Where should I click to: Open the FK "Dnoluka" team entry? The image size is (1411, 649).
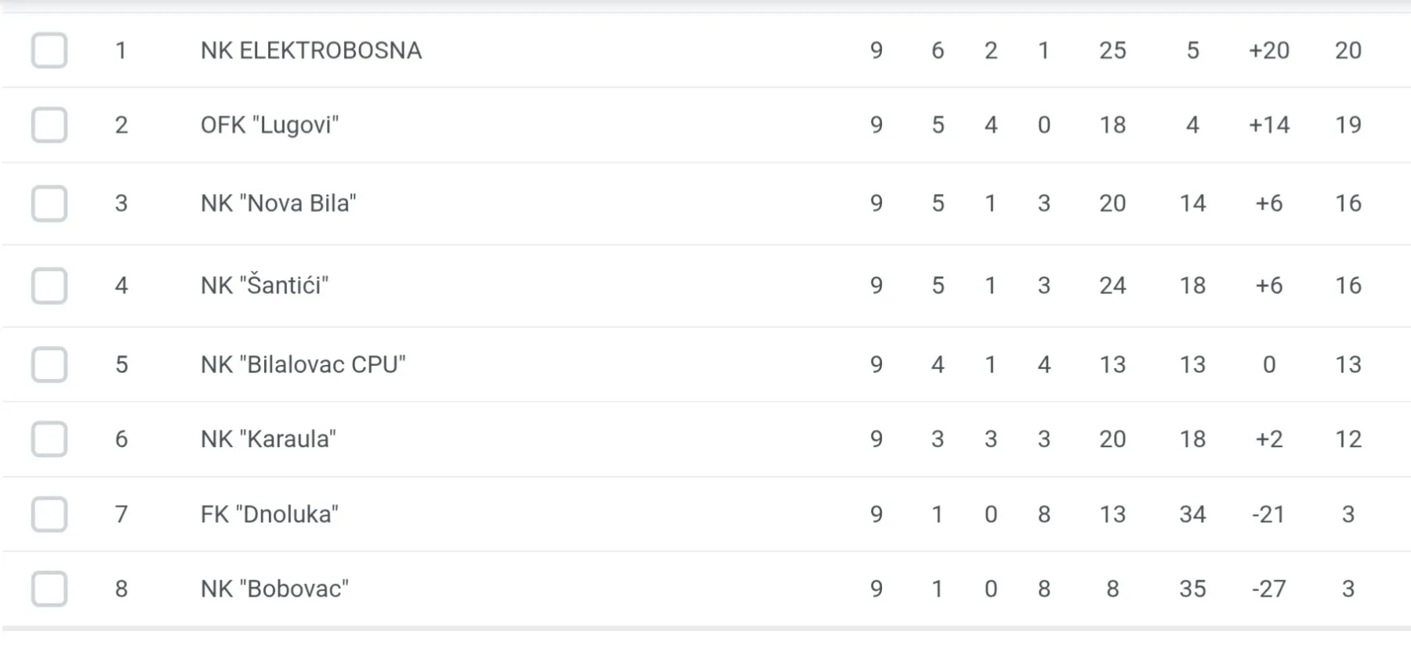coord(270,514)
